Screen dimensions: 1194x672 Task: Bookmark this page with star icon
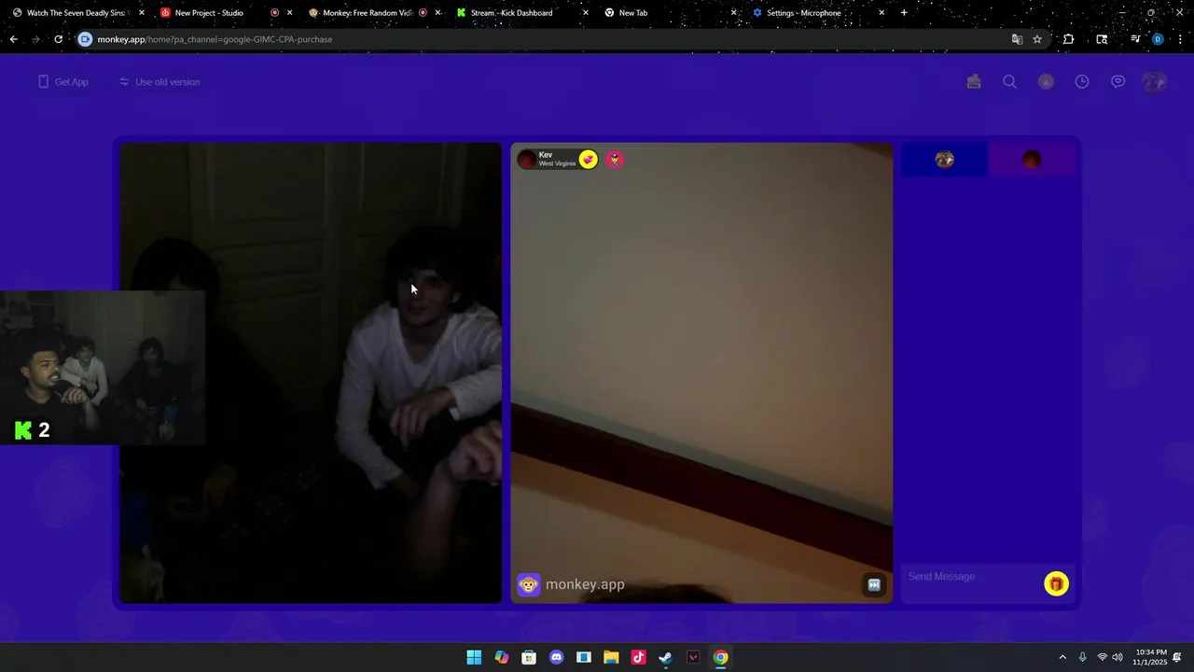[x=1037, y=39]
